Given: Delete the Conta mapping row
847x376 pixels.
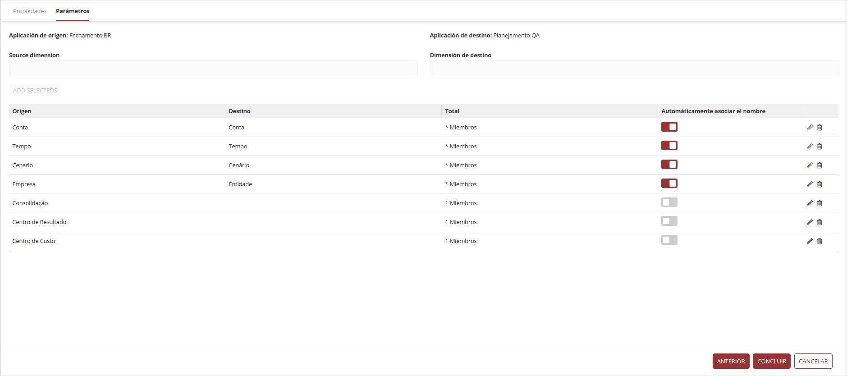Looking at the screenshot, I should (820, 128).
